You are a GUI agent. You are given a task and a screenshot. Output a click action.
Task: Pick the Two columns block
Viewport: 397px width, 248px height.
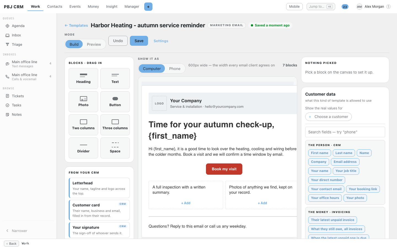[x=83, y=125]
